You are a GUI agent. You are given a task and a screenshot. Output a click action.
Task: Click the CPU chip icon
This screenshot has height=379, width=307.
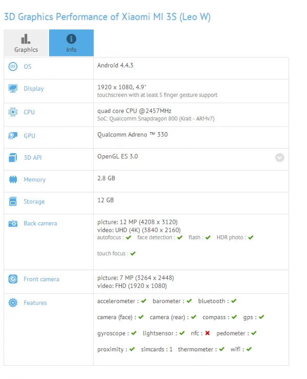13,112
